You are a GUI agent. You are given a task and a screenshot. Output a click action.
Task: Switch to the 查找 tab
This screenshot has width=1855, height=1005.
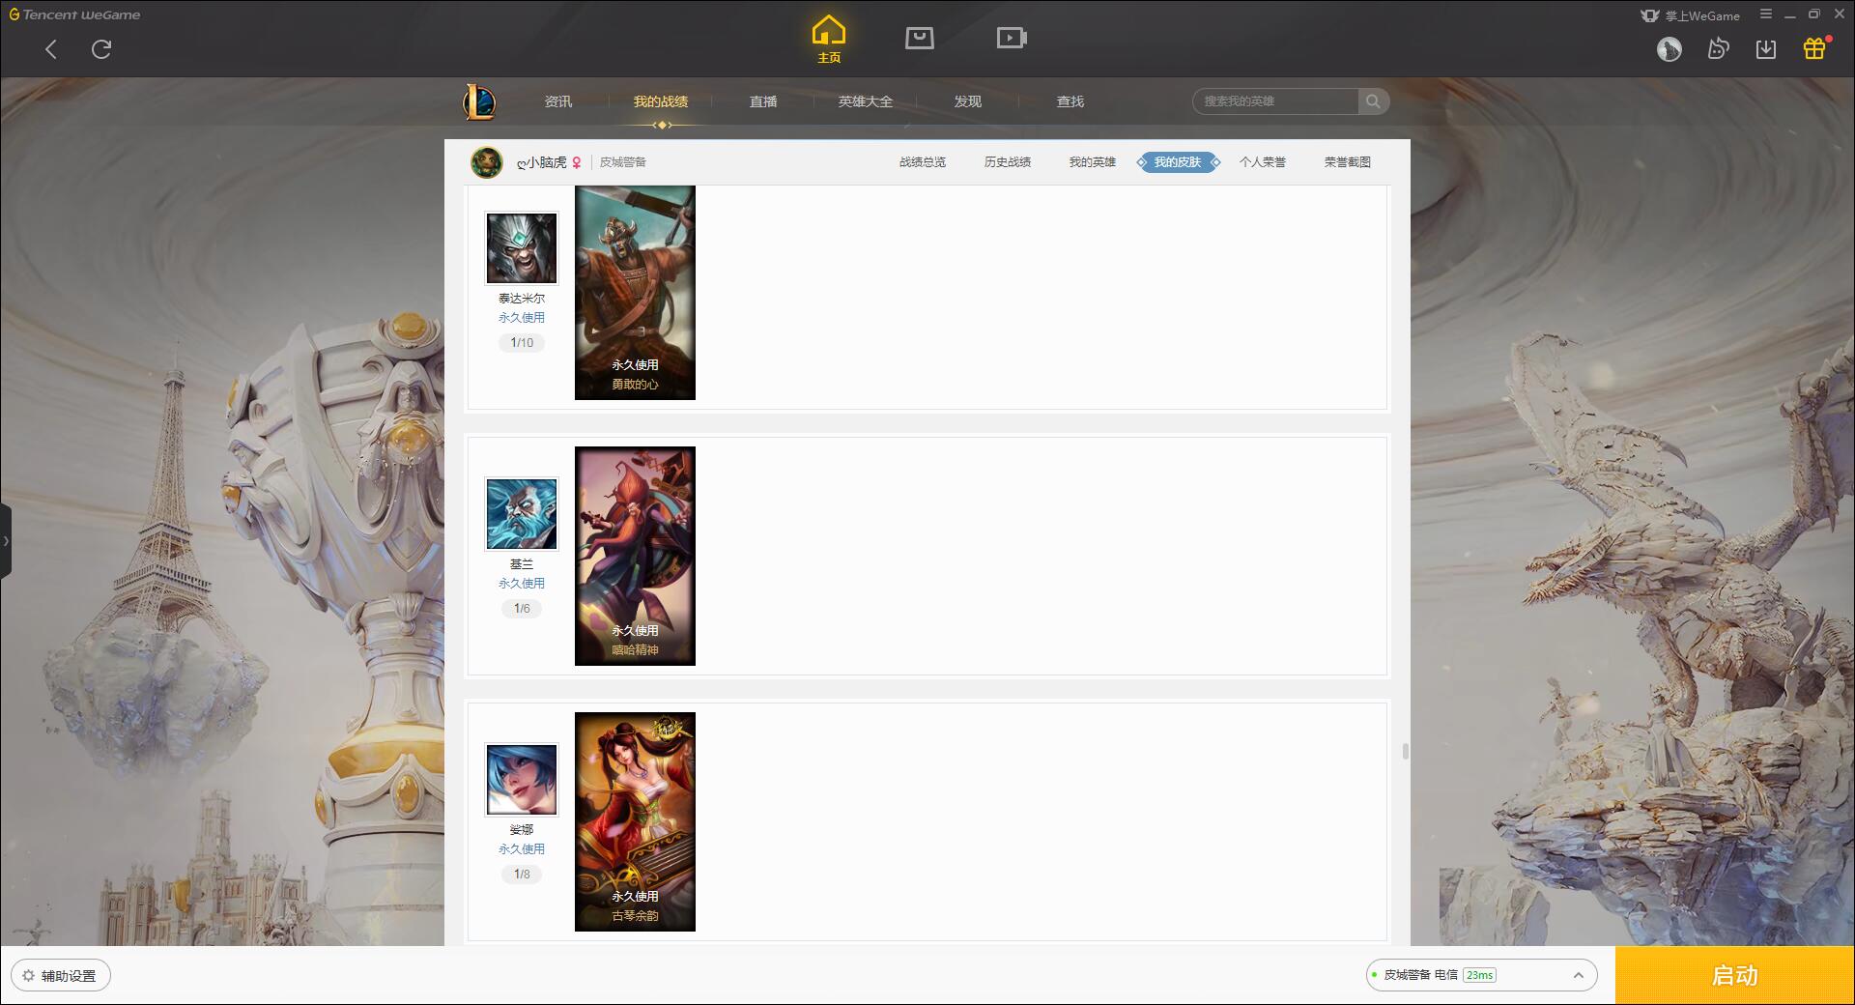(1070, 101)
